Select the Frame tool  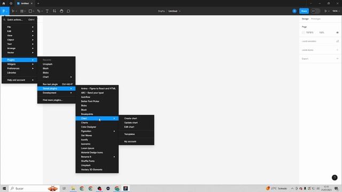click(x=22, y=11)
